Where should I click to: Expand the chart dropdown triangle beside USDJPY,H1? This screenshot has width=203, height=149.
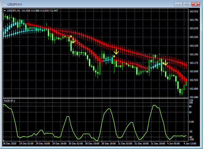[5, 11]
